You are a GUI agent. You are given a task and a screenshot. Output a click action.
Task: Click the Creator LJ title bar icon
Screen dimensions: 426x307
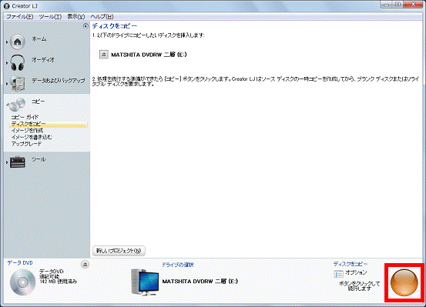click(x=7, y=6)
